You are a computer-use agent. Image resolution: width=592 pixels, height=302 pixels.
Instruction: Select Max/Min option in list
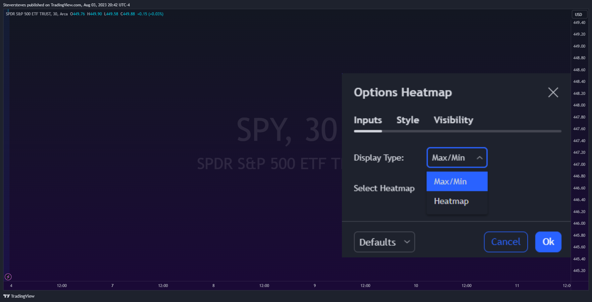coord(457,181)
